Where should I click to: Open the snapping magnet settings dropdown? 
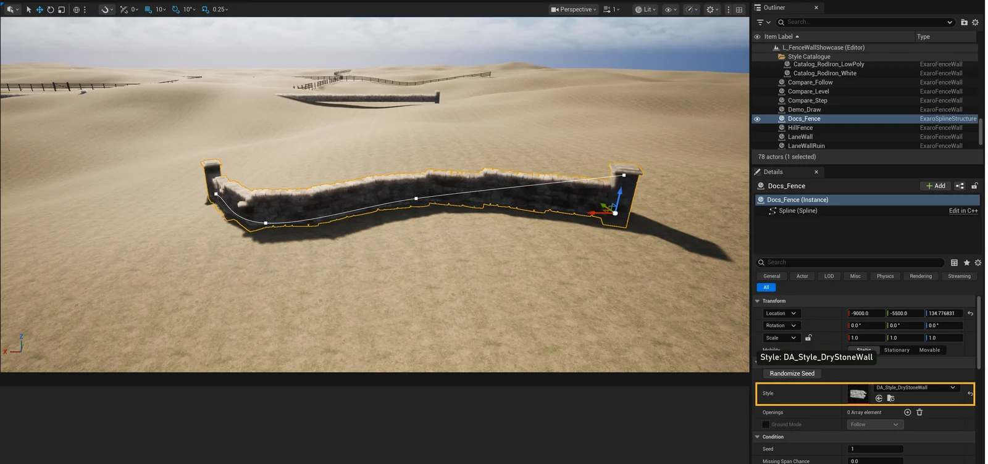[x=107, y=9]
